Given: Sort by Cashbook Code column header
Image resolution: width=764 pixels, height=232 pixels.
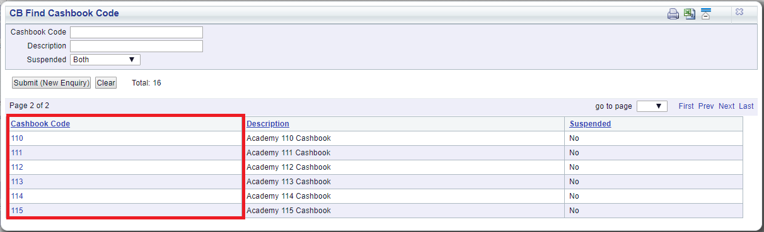Looking at the screenshot, I should pos(40,124).
